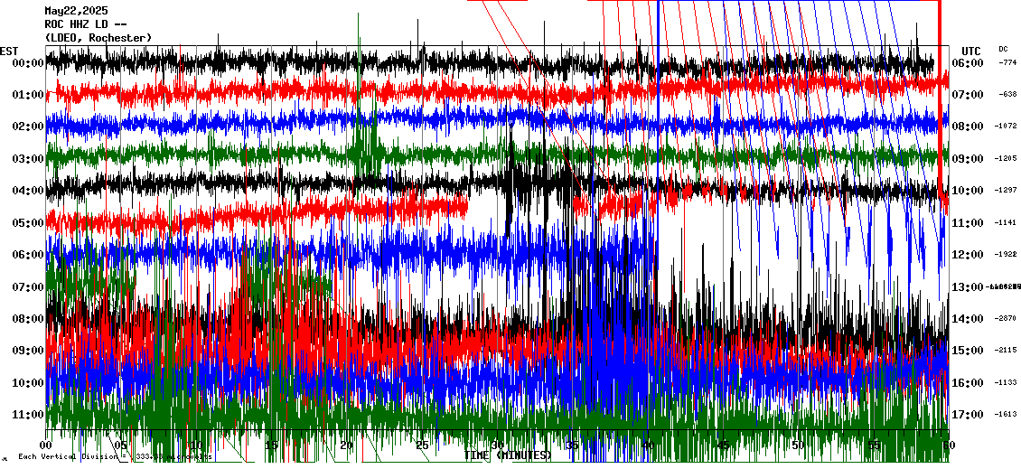Click the 11:00 EST row label

(x=29, y=415)
